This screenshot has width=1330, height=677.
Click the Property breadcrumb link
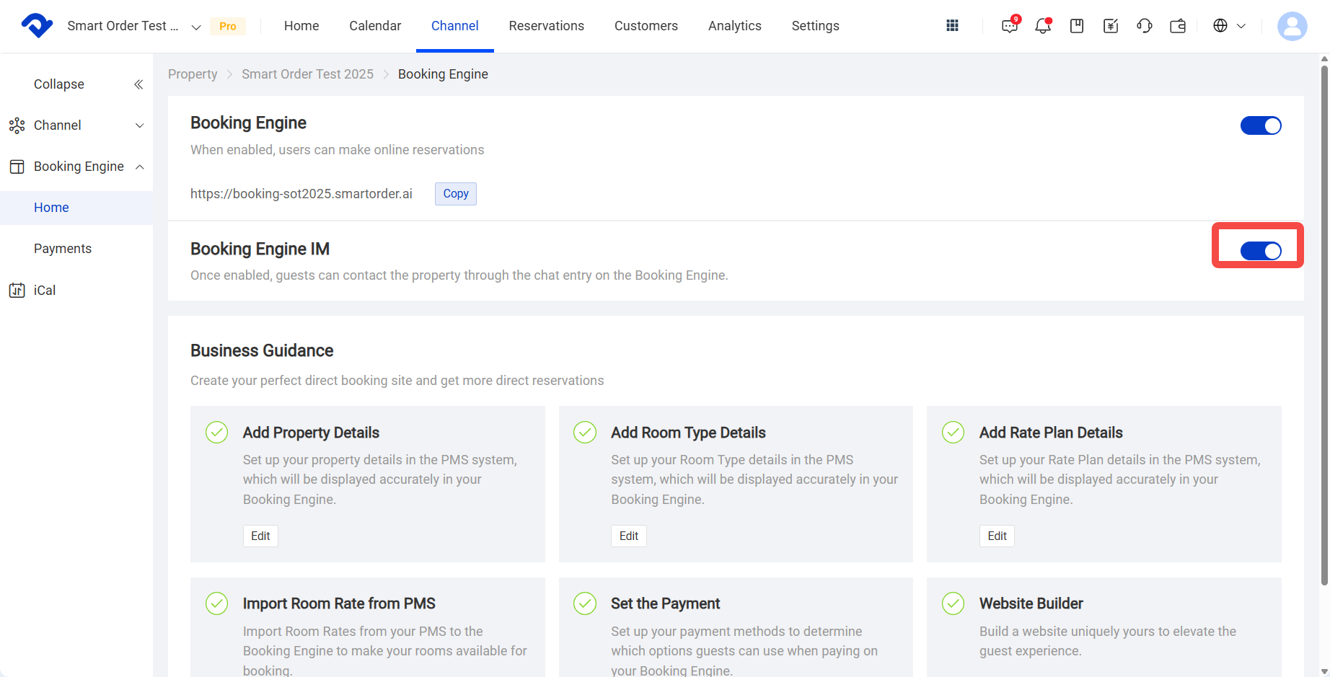(x=193, y=74)
